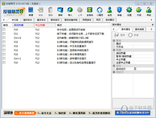The image size is (156, 118).
Task: Open the 导入 (Import) icon
Action: coord(70,11)
